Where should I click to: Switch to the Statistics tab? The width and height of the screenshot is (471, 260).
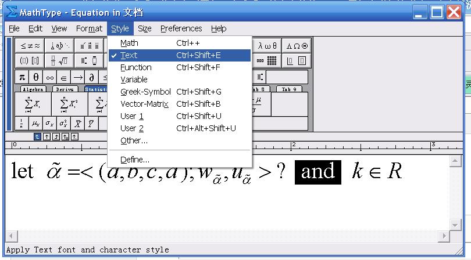pos(95,89)
